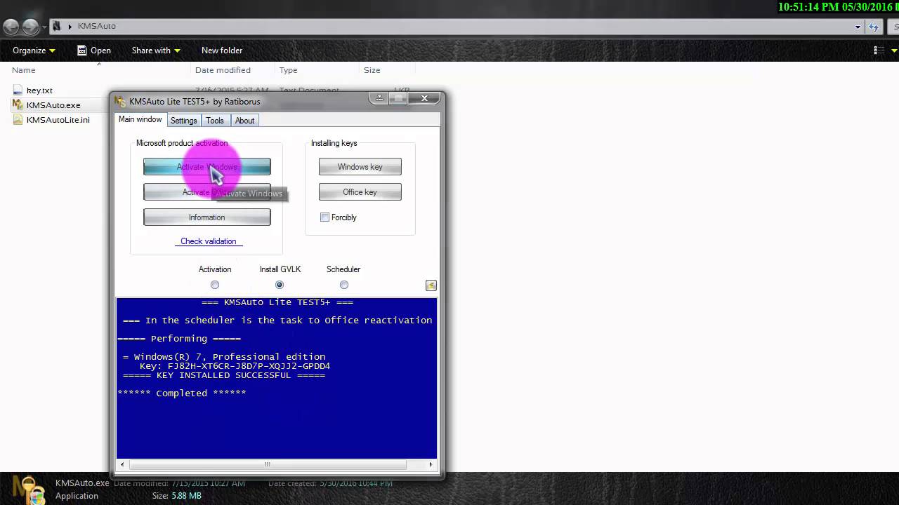Open the Information button in KMSAuto

pyautogui.click(x=206, y=217)
